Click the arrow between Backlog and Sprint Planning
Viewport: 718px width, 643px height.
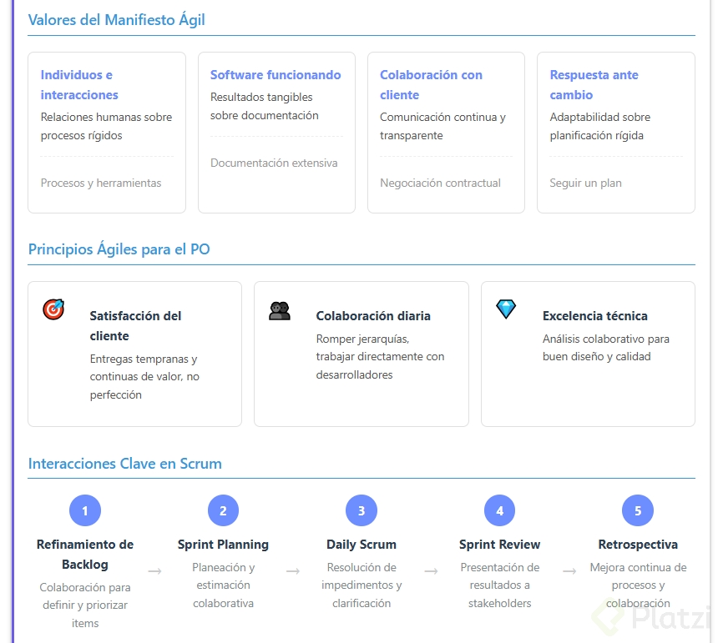coord(154,571)
